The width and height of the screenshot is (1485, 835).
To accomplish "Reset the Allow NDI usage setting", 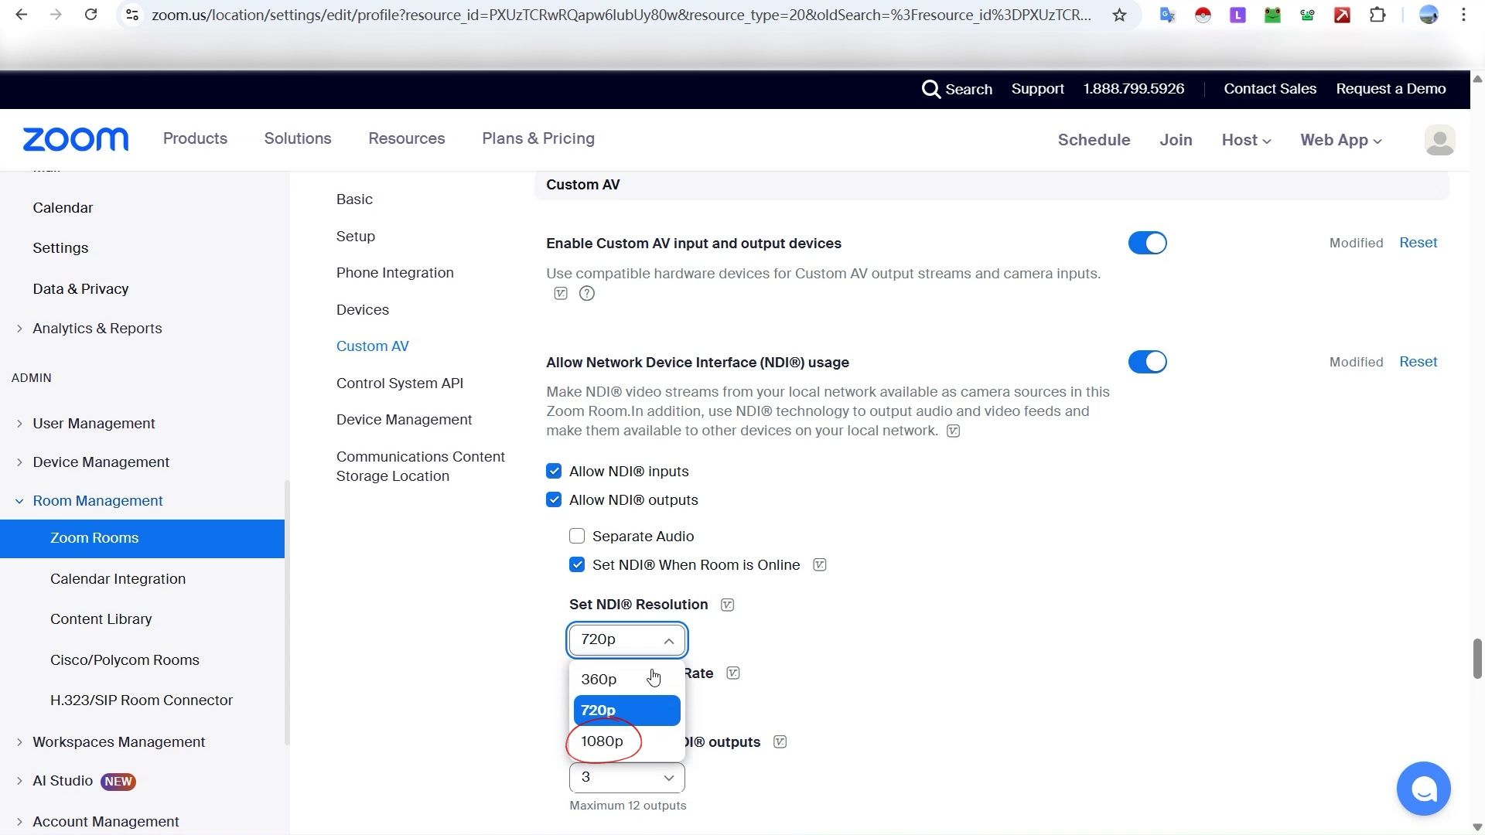I will point(1418,362).
